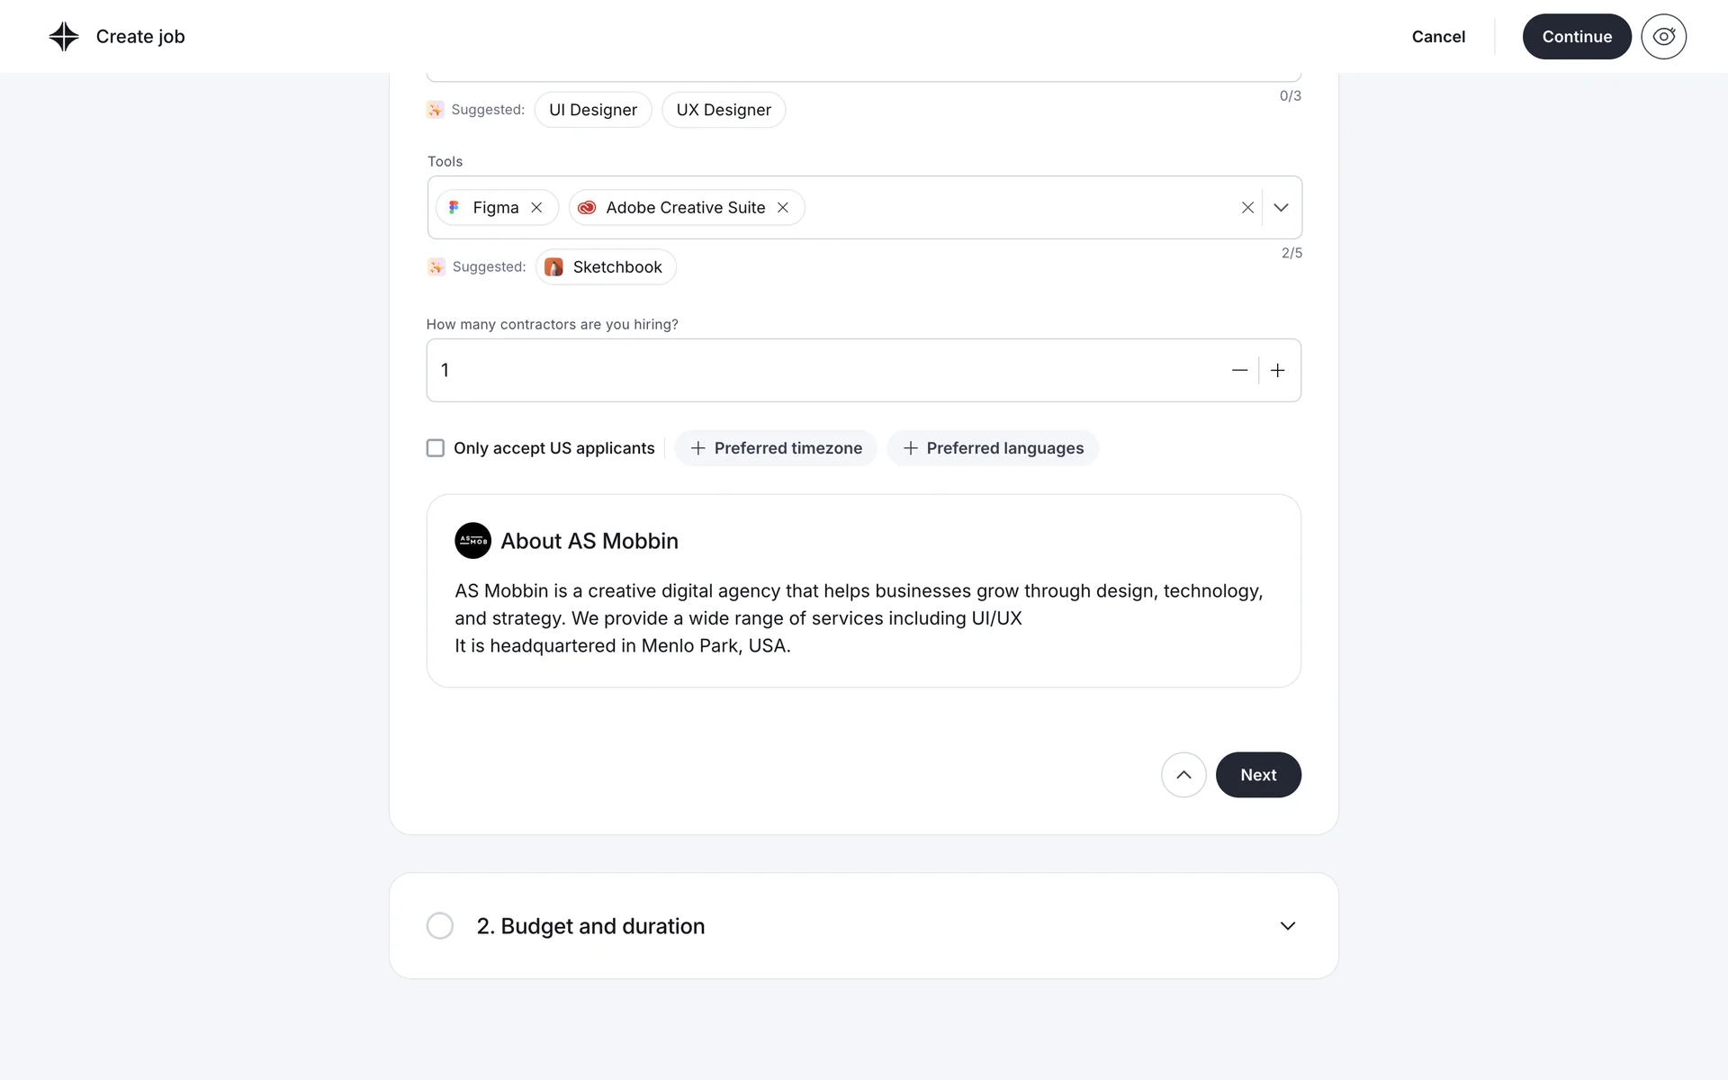
Task: Remove the Figma tool tag
Action: pos(536,208)
